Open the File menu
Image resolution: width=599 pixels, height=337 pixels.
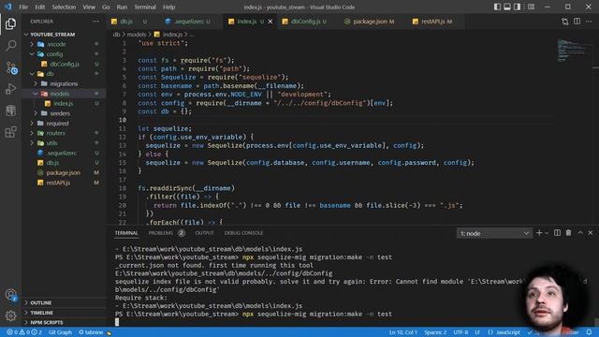23,7
